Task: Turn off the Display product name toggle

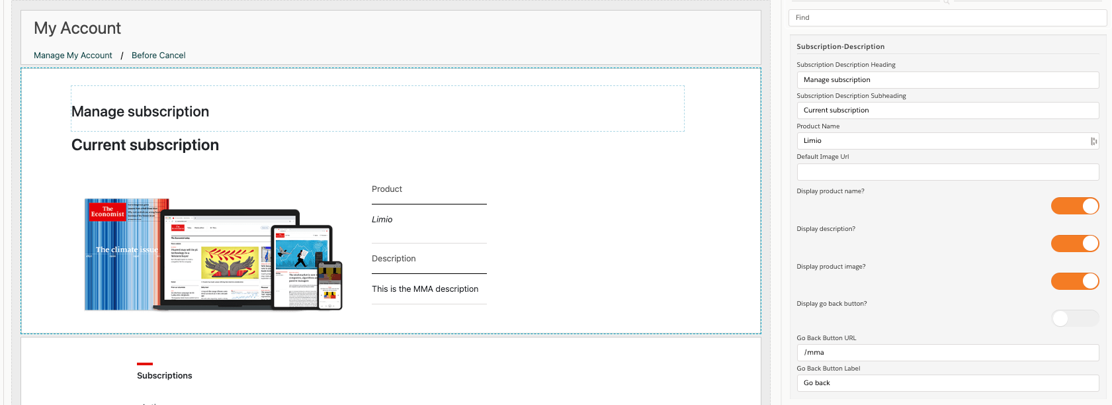Action: tap(1074, 206)
